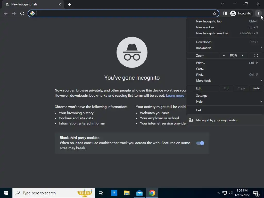Click the Incognito profile button
Viewport: 264px width, 198px height.
241,13
